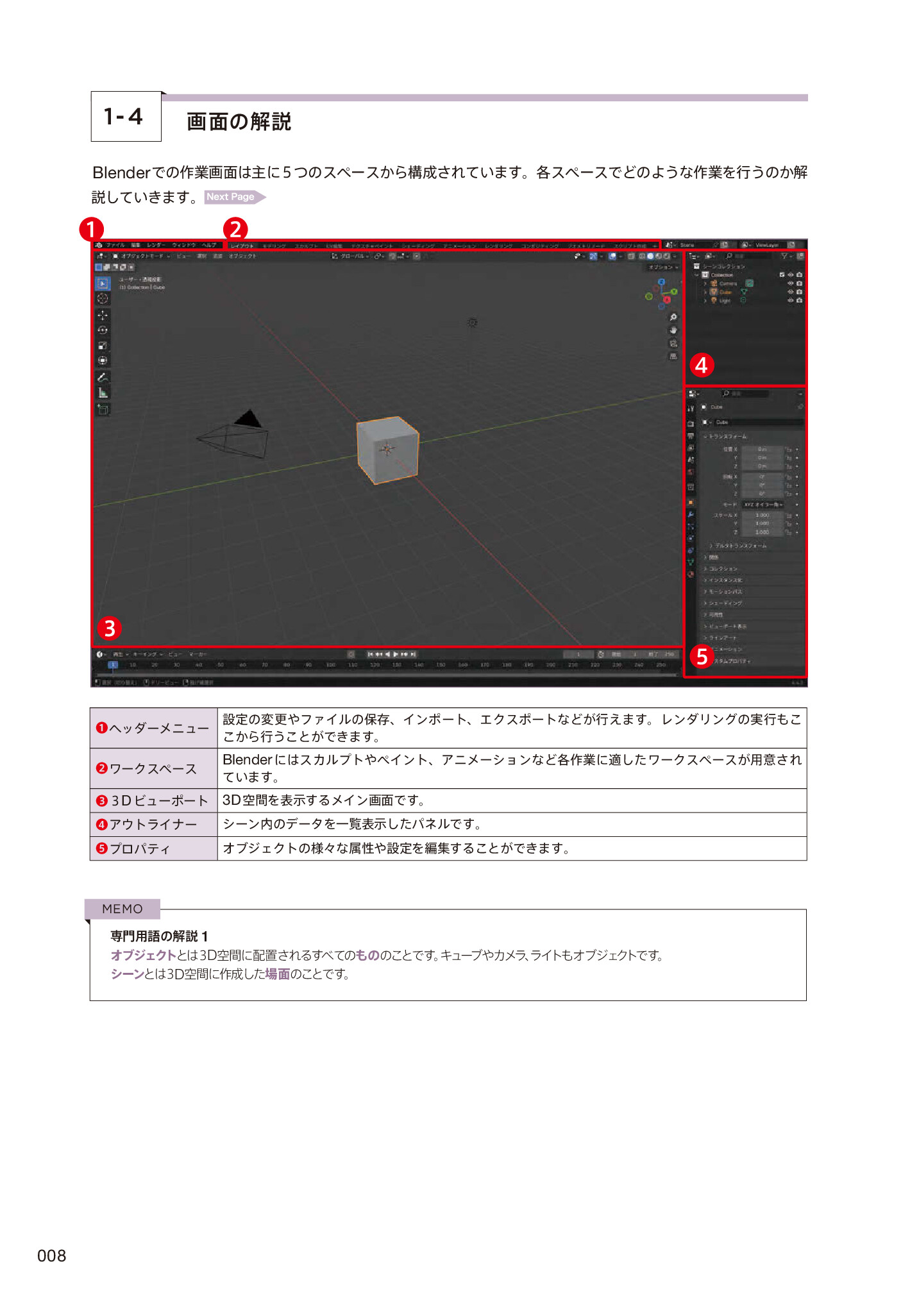Open the Render properties tab icon

point(691,423)
